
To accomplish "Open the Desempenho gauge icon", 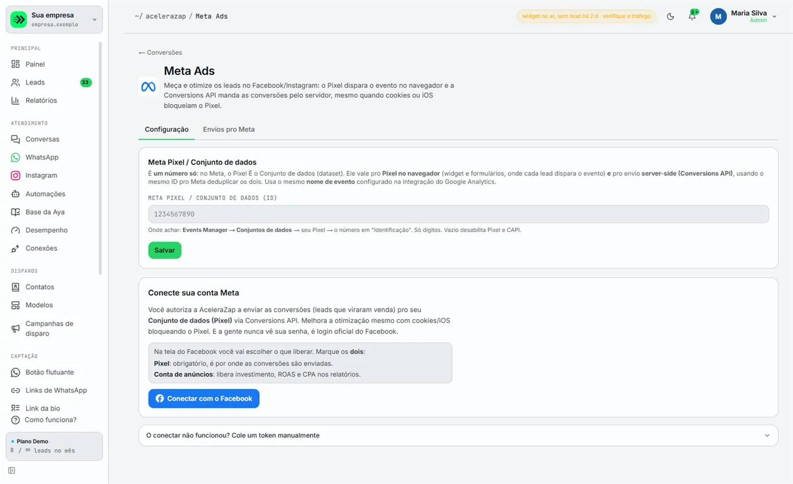I will [15, 230].
